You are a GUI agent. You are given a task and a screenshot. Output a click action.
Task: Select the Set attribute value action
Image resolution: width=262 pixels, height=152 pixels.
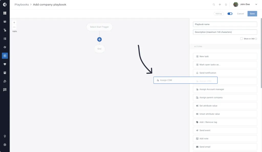pyautogui.click(x=225, y=106)
